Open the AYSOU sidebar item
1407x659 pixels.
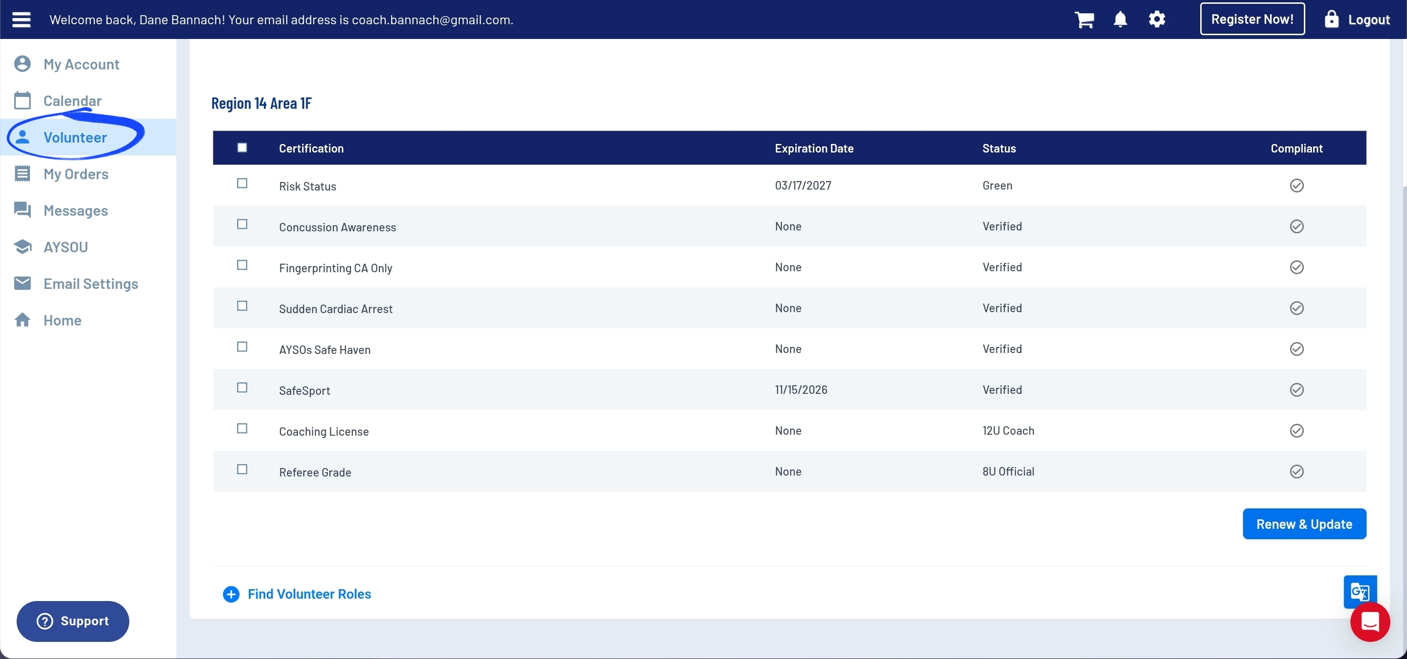(66, 248)
